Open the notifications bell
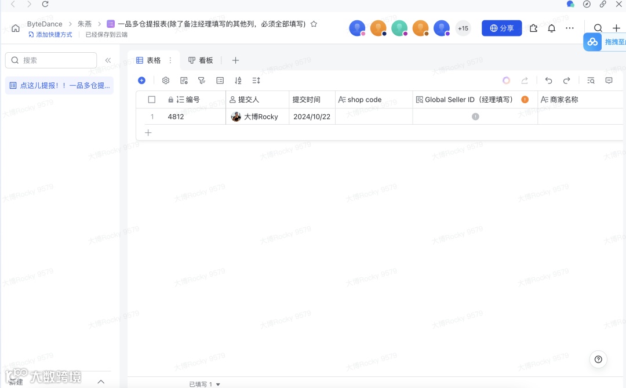The width and height of the screenshot is (626, 388). 551,28
